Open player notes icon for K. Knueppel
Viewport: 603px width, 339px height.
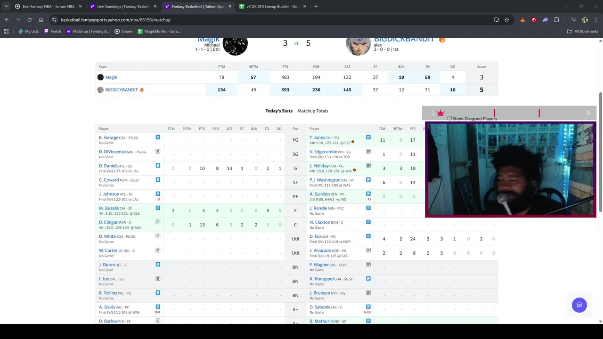(x=368, y=279)
